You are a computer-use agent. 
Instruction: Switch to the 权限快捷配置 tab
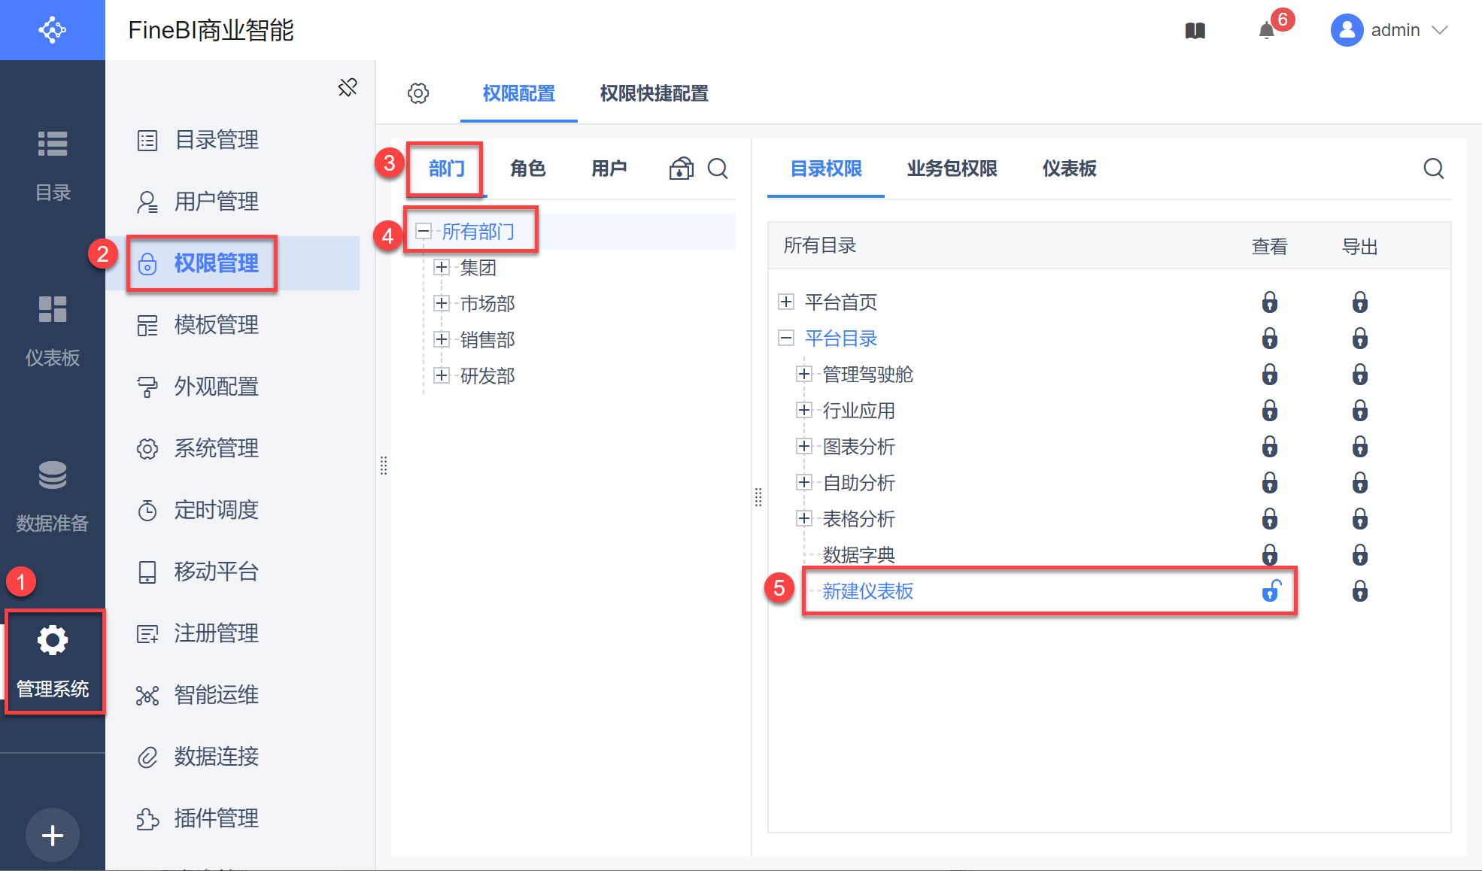click(x=654, y=93)
